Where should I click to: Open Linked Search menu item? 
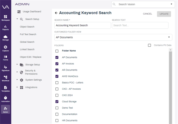click(27, 50)
